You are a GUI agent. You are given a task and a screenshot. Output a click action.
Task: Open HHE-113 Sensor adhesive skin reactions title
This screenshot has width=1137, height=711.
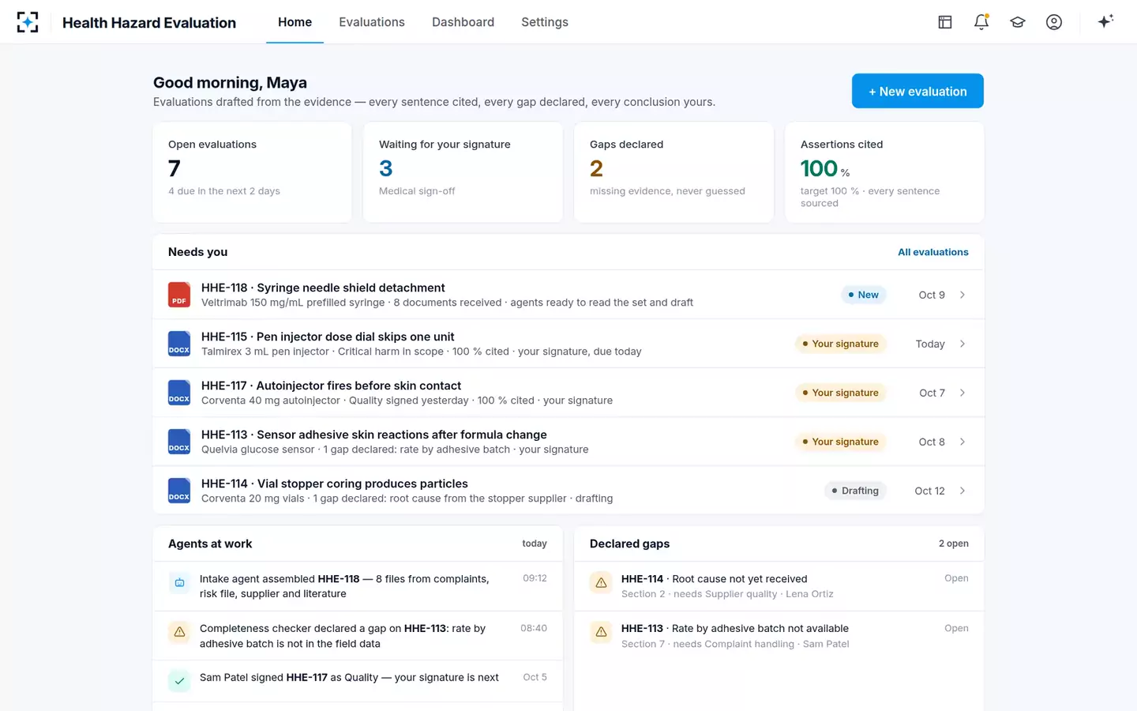point(374,434)
